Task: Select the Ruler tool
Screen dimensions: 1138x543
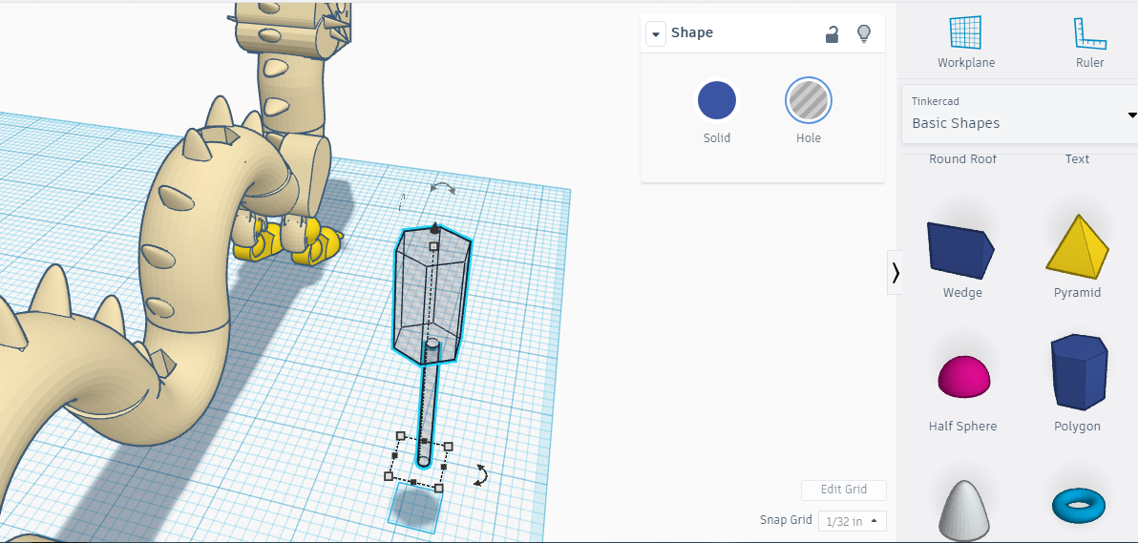Action: (x=1089, y=42)
